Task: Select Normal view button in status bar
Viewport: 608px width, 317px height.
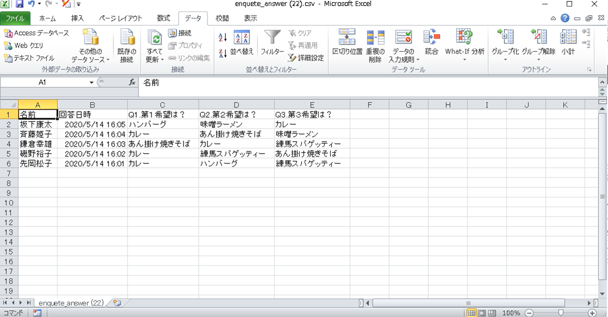Action: [x=472, y=313]
